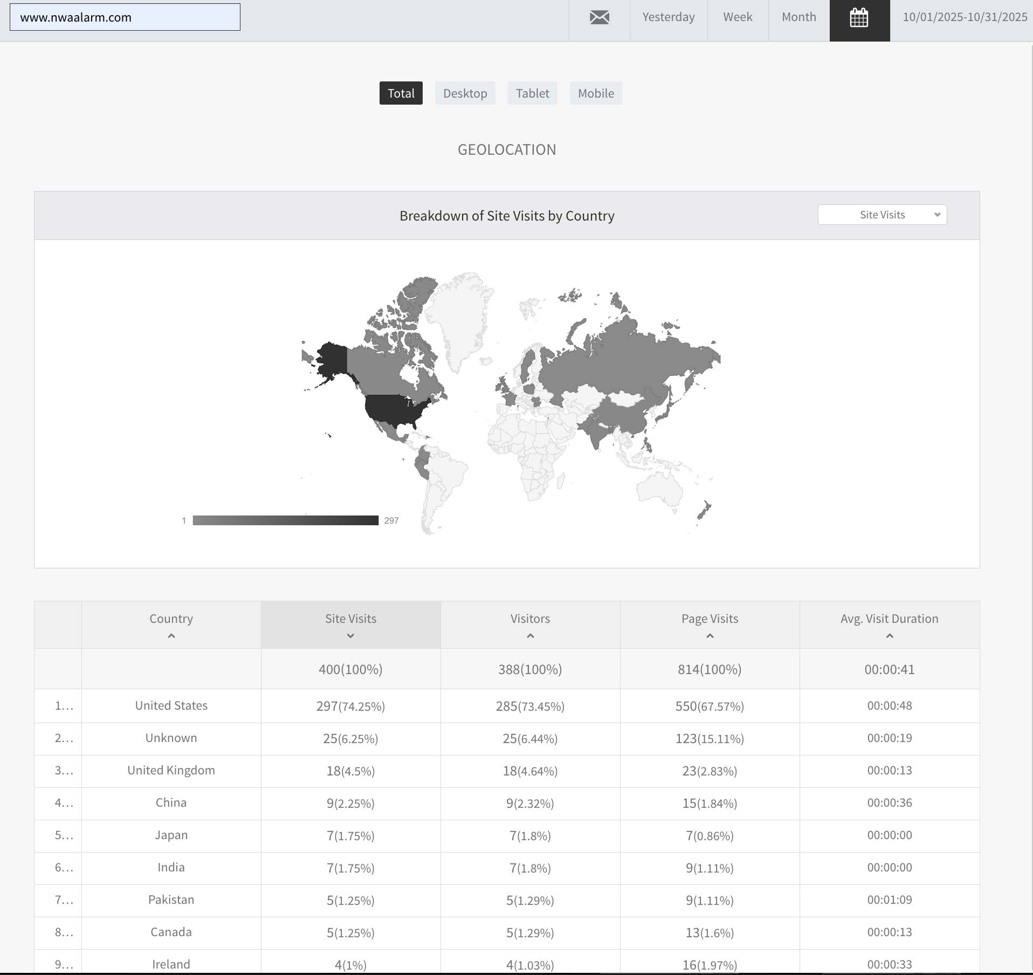Select the India row
The width and height of the screenshot is (1033, 975).
(507, 868)
